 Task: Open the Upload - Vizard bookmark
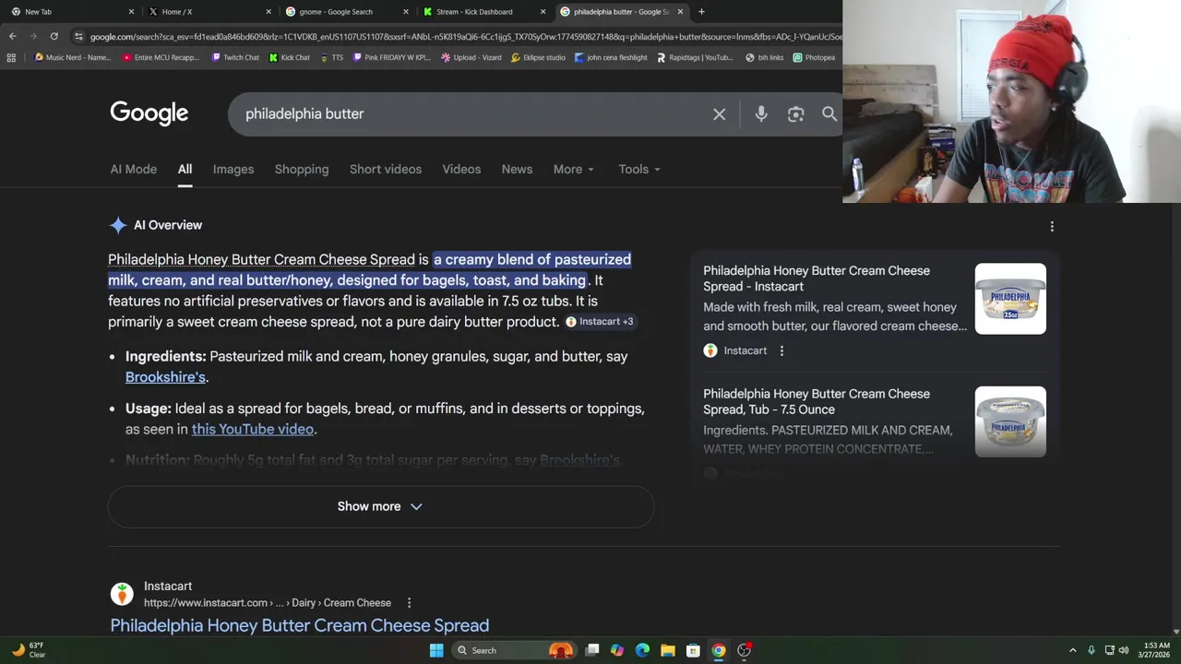[471, 57]
